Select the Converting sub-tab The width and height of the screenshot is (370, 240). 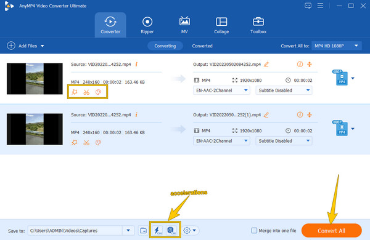(165, 46)
